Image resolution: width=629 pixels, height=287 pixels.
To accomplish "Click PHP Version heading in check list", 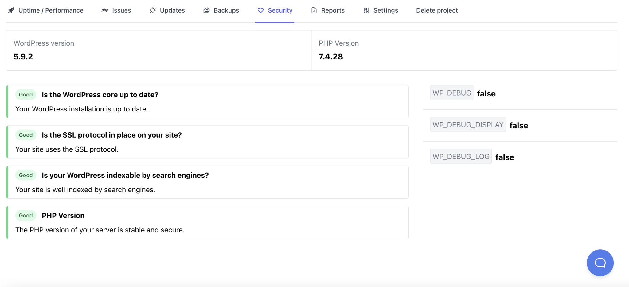I will point(63,216).
